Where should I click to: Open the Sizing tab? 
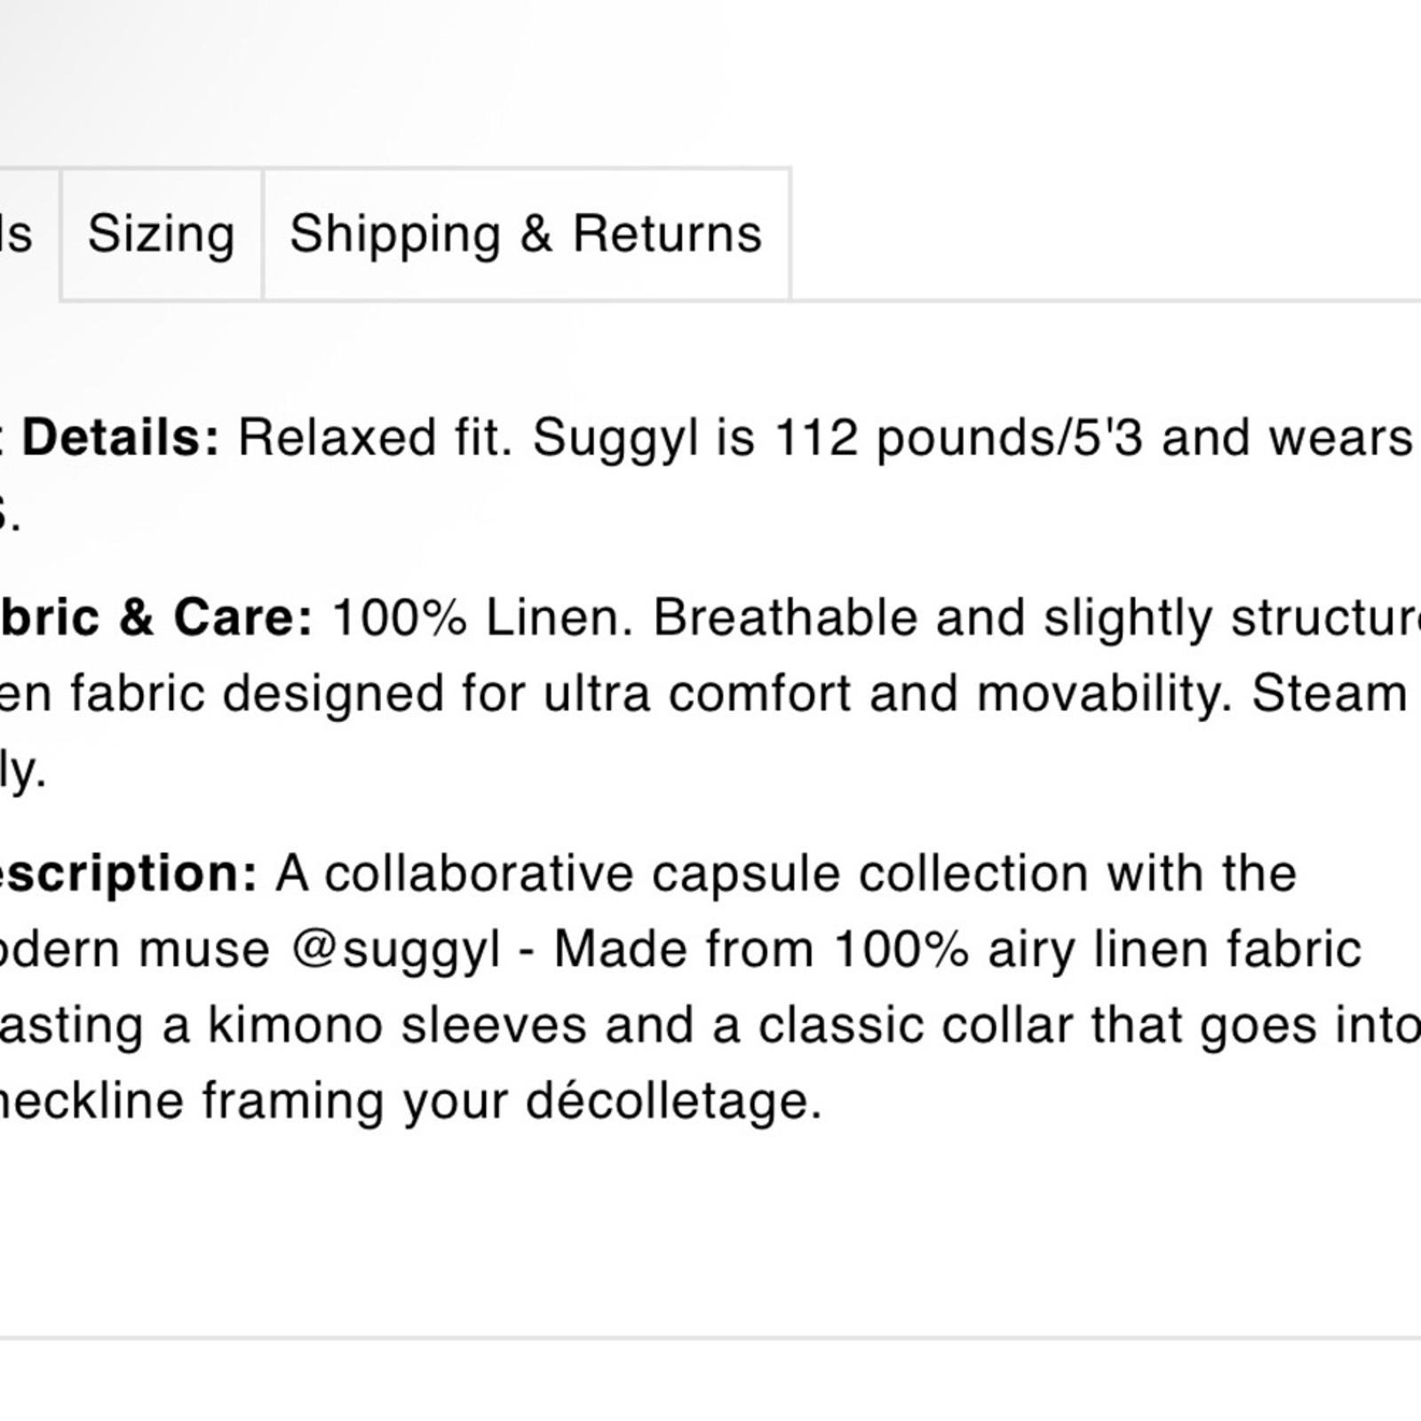pos(162,234)
